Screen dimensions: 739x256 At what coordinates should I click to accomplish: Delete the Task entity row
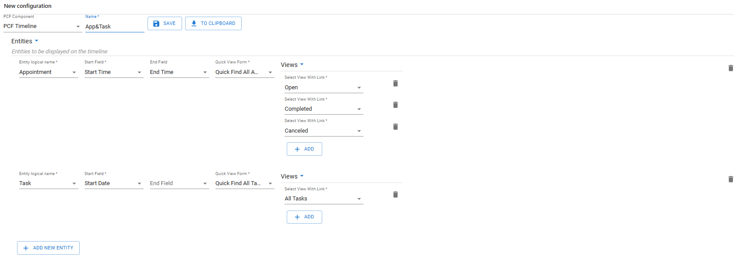click(x=730, y=179)
